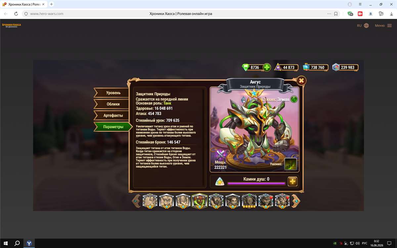397x248 pixels.
Task: Click the Камни душ progress bar
Action: point(256,184)
